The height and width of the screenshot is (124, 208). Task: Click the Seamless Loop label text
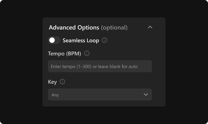(81, 40)
